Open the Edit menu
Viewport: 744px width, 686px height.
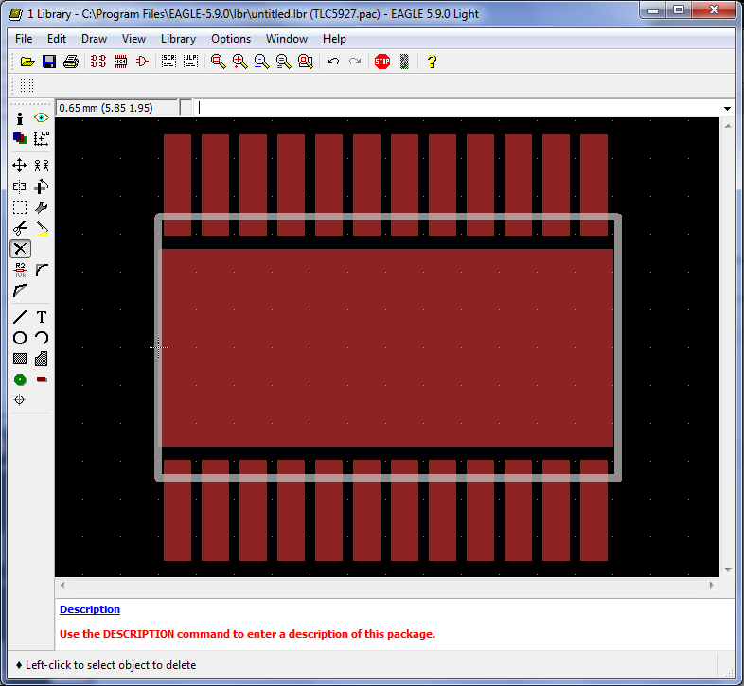click(x=57, y=39)
